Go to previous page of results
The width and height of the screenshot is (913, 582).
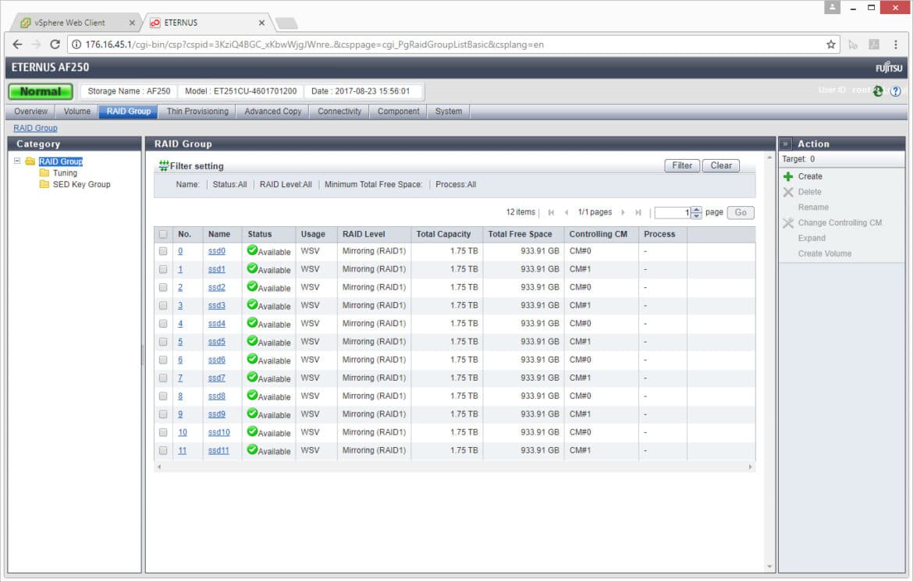(567, 212)
